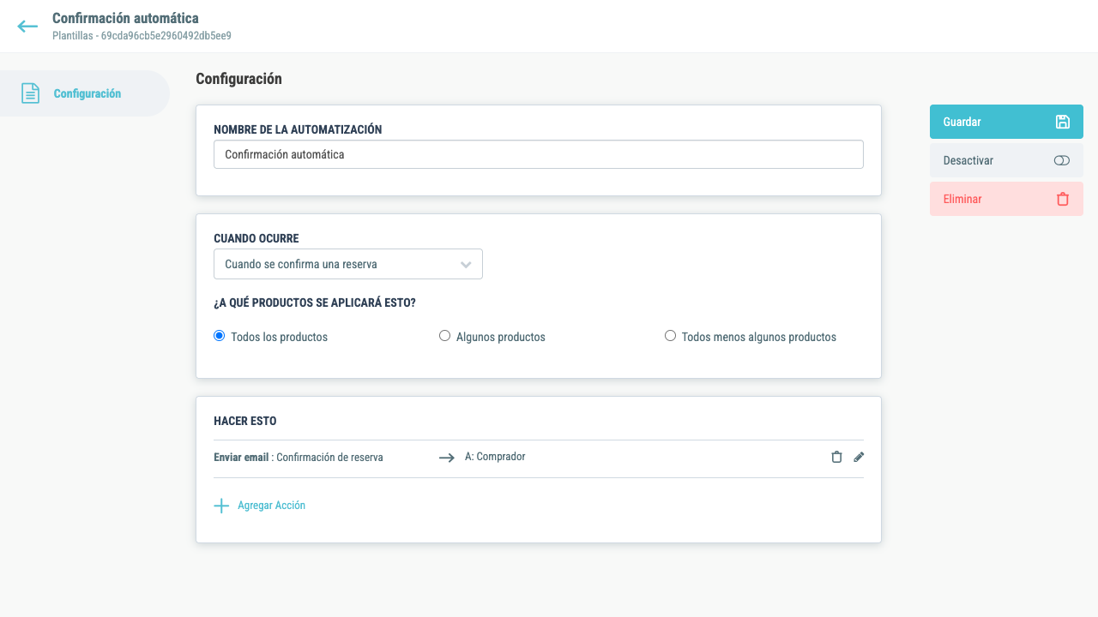Click the Guardar button
Screen dimensions: 1098x617
click(x=1006, y=122)
